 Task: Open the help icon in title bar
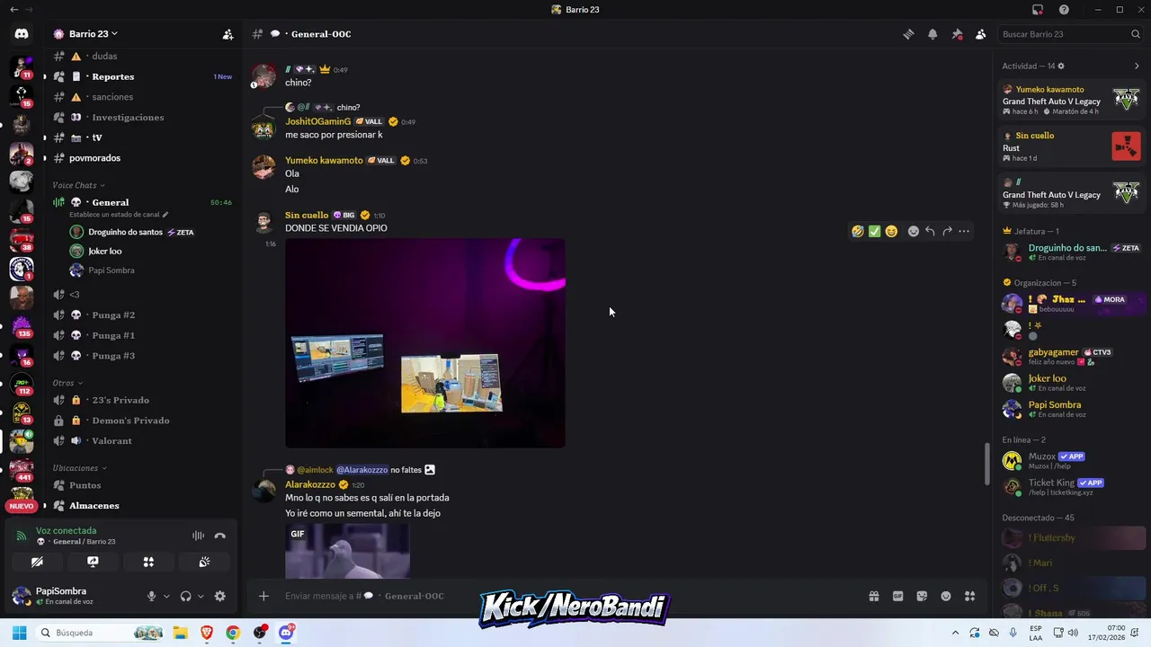point(1065,10)
